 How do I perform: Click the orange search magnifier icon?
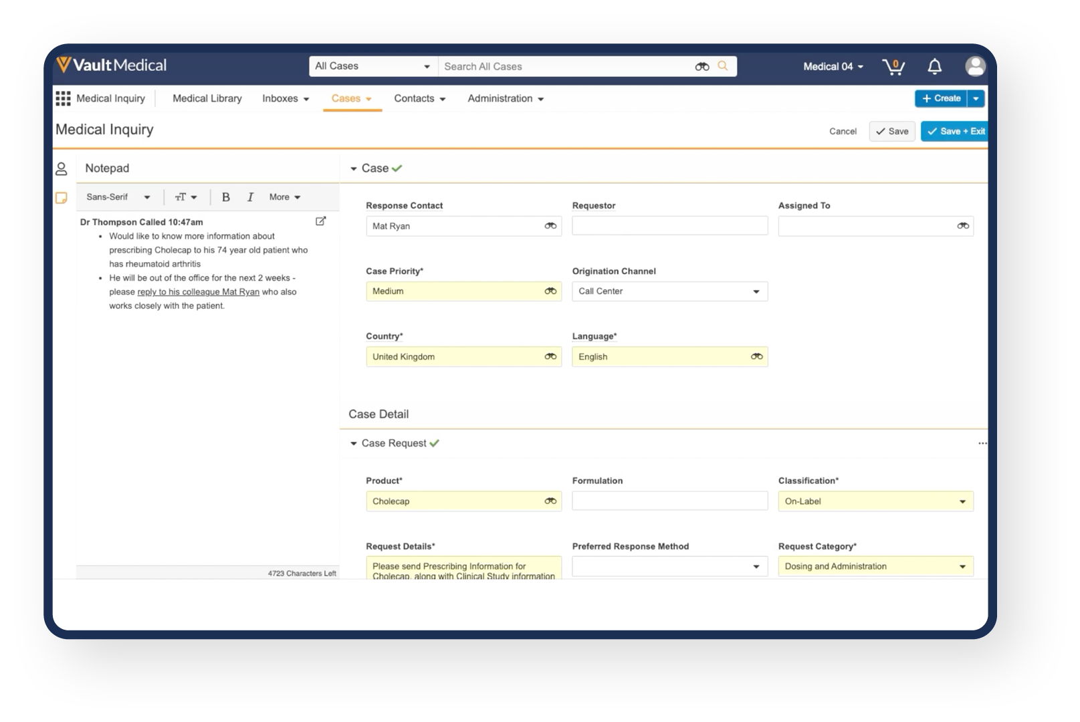point(723,66)
